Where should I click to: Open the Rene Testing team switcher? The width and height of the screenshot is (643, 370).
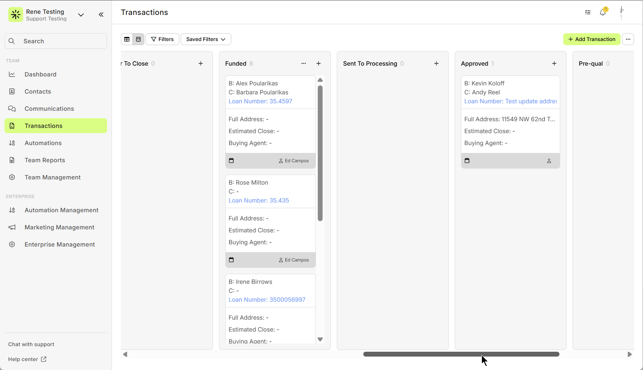pos(81,15)
